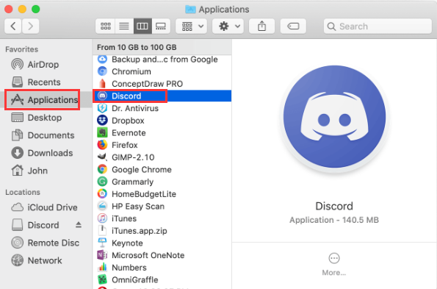Select the iTunes.app.zip file
The width and height of the screenshot is (437, 289).
162,231
